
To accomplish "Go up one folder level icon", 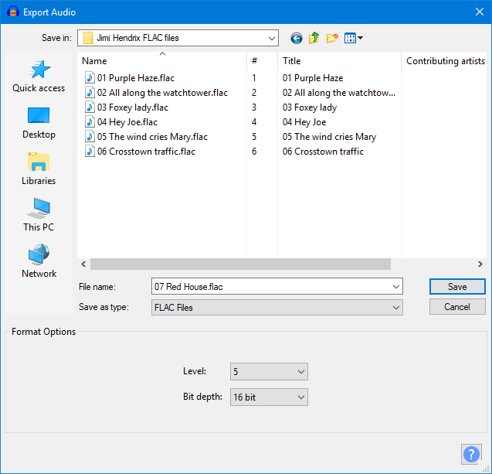I will tap(314, 38).
